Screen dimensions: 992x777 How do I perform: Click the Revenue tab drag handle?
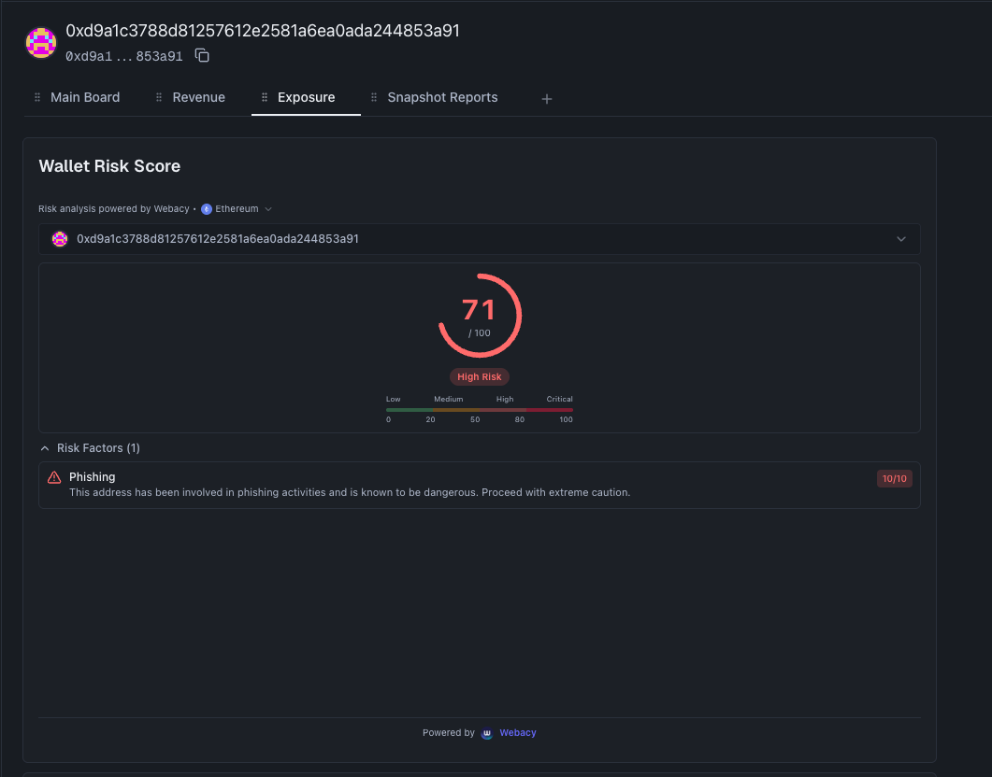coord(160,97)
